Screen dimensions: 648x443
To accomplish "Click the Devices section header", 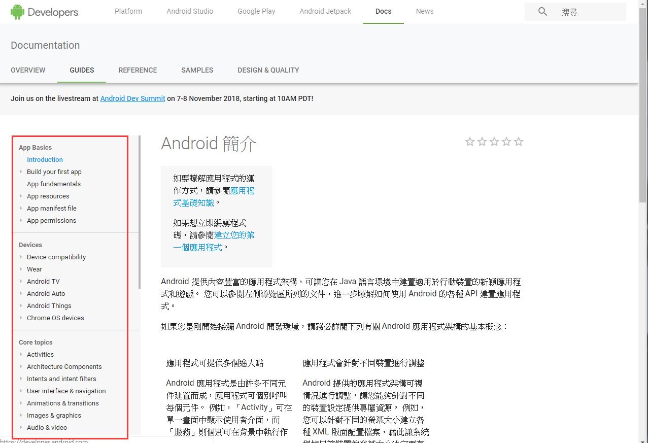I will pyautogui.click(x=30, y=245).
